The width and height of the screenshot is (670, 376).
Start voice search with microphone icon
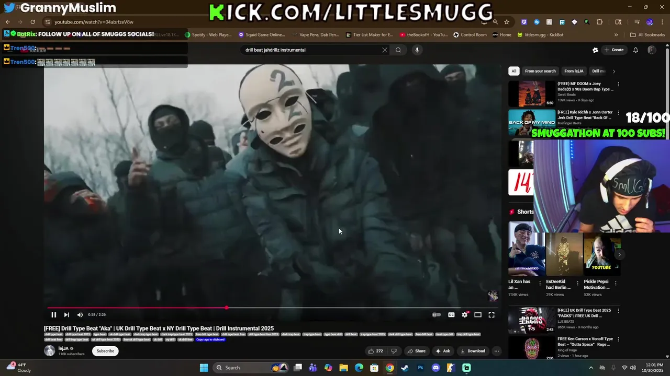(417, 50)
